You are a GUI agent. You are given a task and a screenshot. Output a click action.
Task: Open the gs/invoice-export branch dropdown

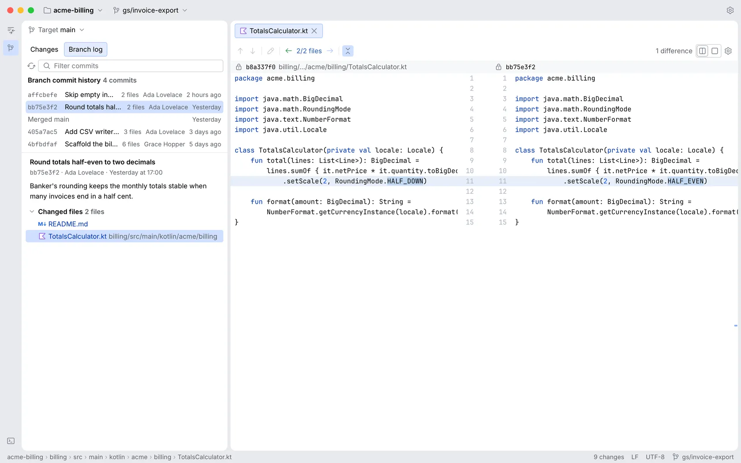click(x=150, y=10)
